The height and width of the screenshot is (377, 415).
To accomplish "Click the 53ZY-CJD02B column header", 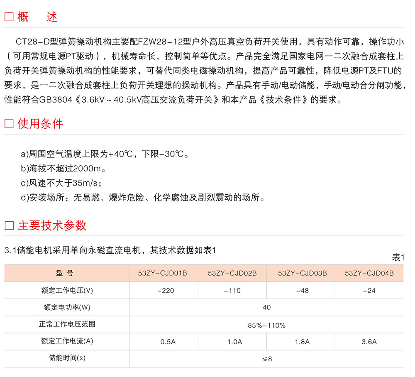I will (x=232, y=273).
